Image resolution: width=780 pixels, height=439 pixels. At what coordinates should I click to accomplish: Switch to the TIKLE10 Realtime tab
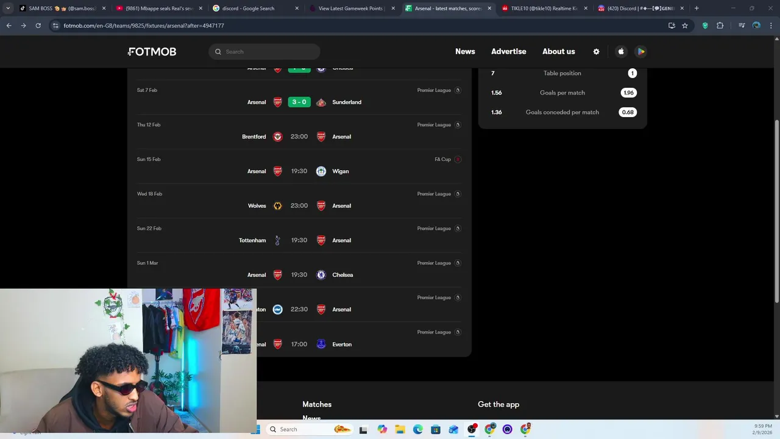(544, 9)
